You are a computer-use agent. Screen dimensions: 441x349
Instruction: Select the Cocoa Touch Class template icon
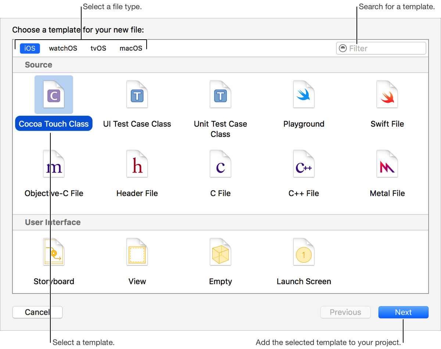(x=54, y=95)
